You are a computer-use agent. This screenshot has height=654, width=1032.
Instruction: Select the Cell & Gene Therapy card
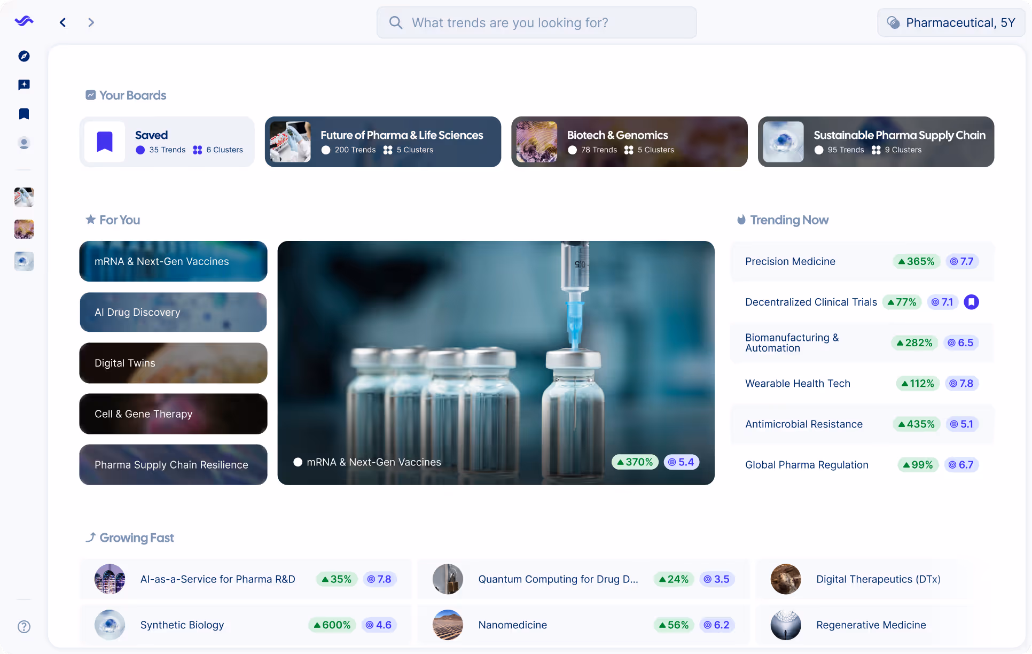[173, 414]
